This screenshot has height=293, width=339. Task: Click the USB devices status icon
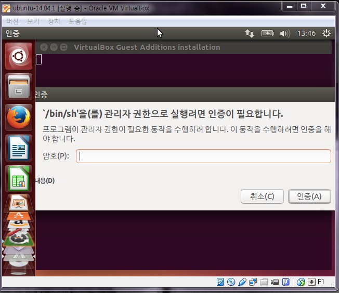(x=242, y=282)
